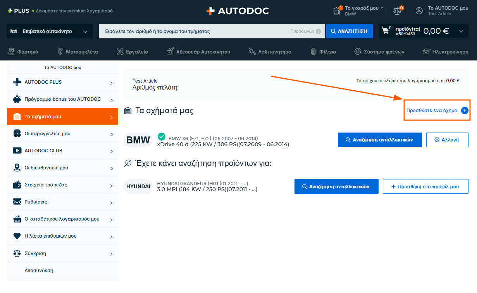Open Ο καταθετικός λογαριασμός μου item
This screenshot has width=477, height=293.
point(62,219)
